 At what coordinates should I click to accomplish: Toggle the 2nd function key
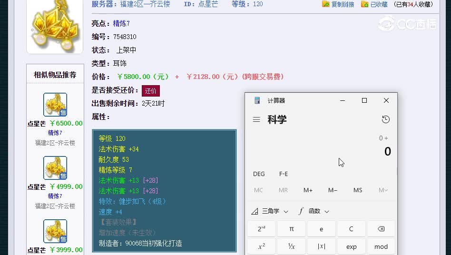point(261,229)
